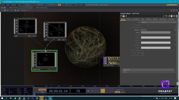Viewport: 179px width, 100px height.
Task: Toggle cam1 render flag (orange dot)
Action: click(29, 36)
